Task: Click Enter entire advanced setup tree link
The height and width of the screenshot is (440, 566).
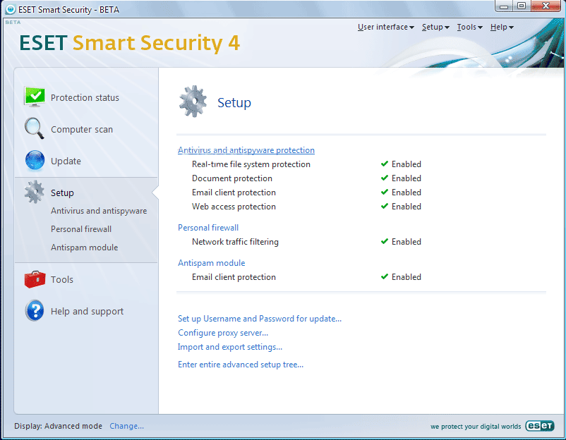Action: (241, 365)
